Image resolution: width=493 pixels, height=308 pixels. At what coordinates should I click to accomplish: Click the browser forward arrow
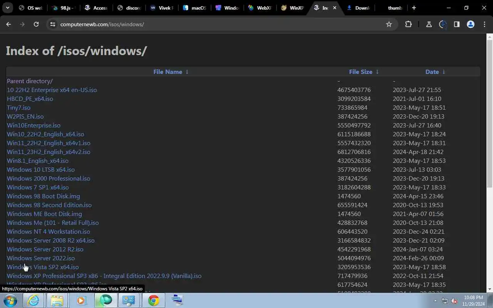click(22, 24)
